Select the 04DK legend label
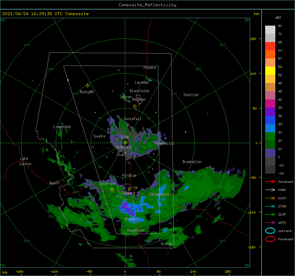 (x=282, y=190)
